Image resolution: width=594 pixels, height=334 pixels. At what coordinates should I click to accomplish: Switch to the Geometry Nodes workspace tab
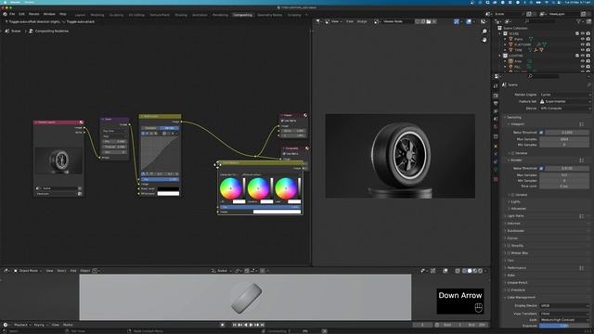[270, 15]
